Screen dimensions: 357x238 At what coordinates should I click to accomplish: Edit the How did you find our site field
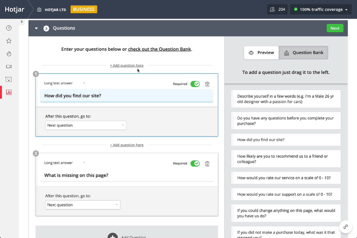(126, 96)
